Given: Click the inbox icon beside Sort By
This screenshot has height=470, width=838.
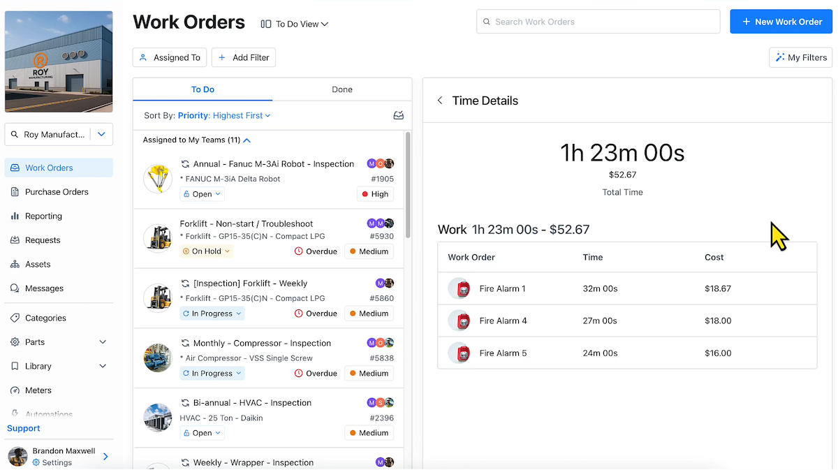Looking at the screenshot, I should (399, 116).
